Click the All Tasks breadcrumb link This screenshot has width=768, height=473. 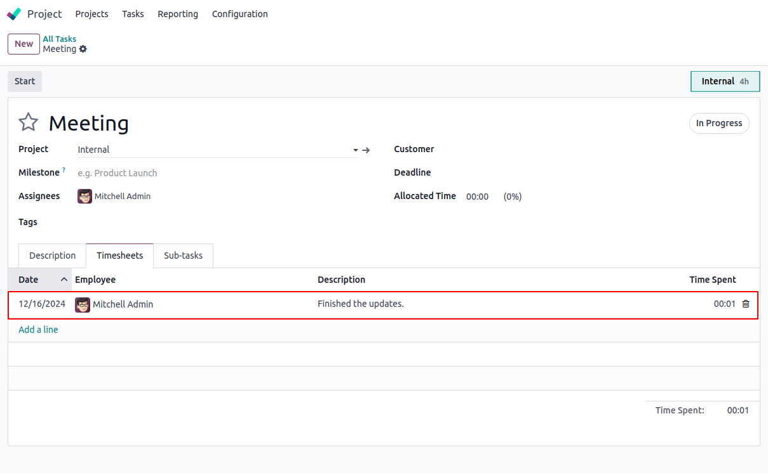point(60,39)
